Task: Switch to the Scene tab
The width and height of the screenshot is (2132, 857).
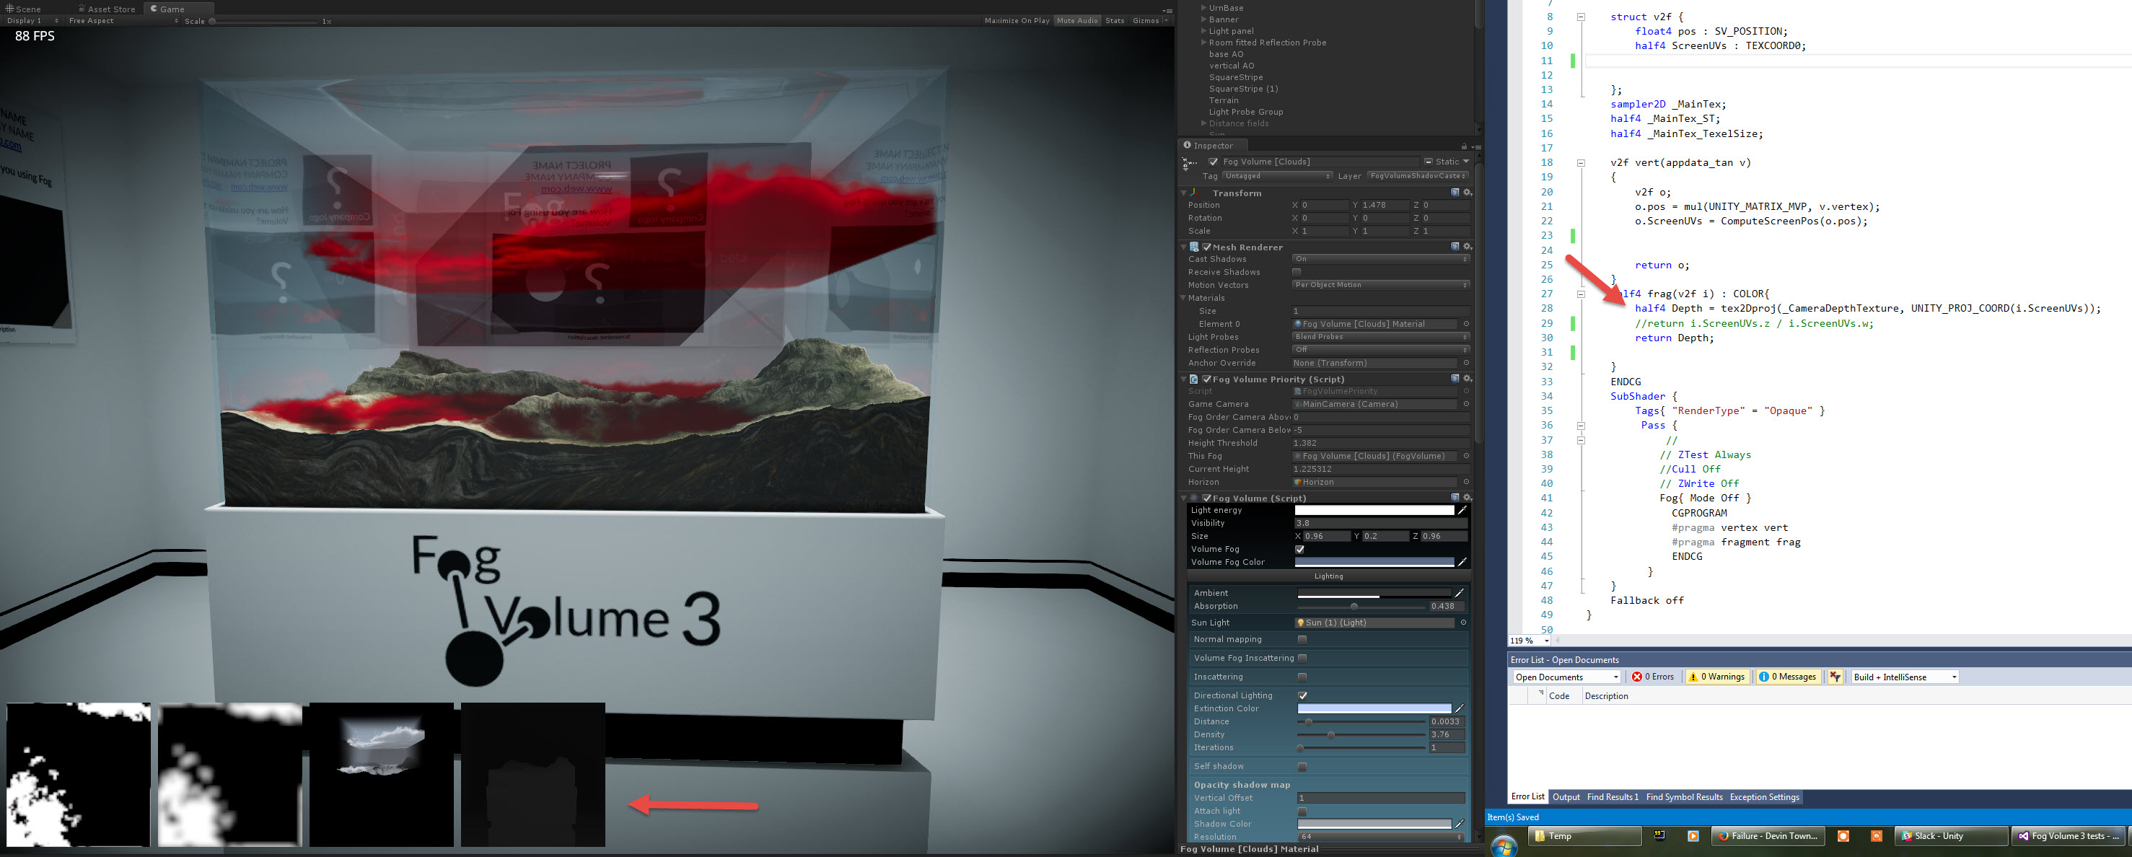Action: 25,9
